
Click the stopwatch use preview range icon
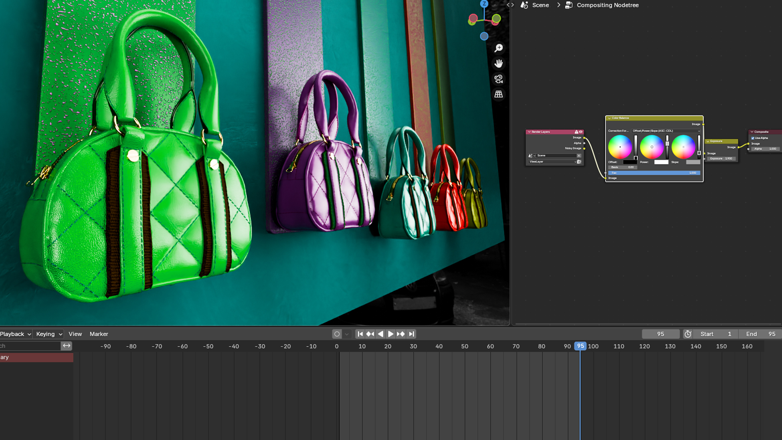click(688, 334)
